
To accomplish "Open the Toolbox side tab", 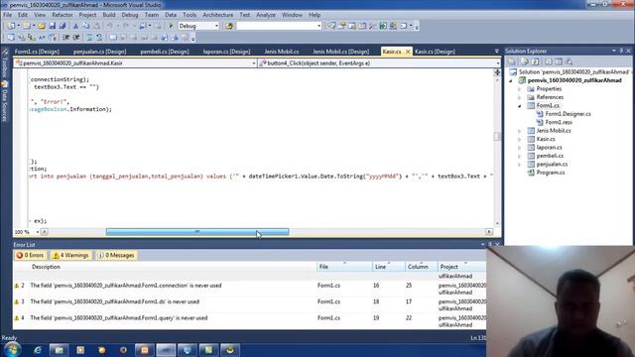I will (x=4, y=63).
